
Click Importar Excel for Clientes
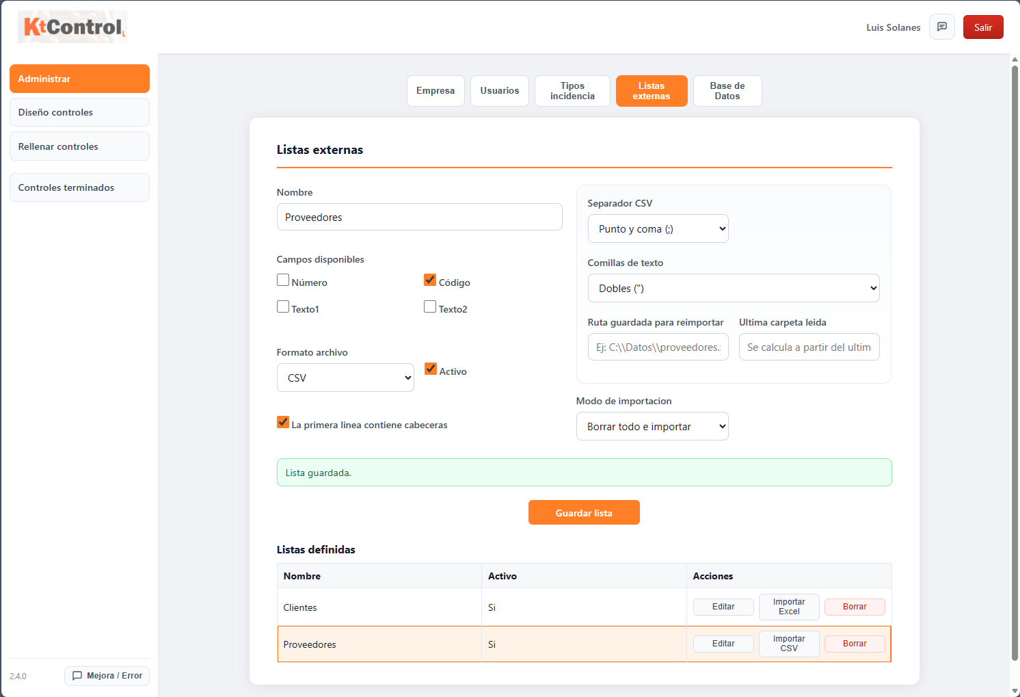click(789, 607)
